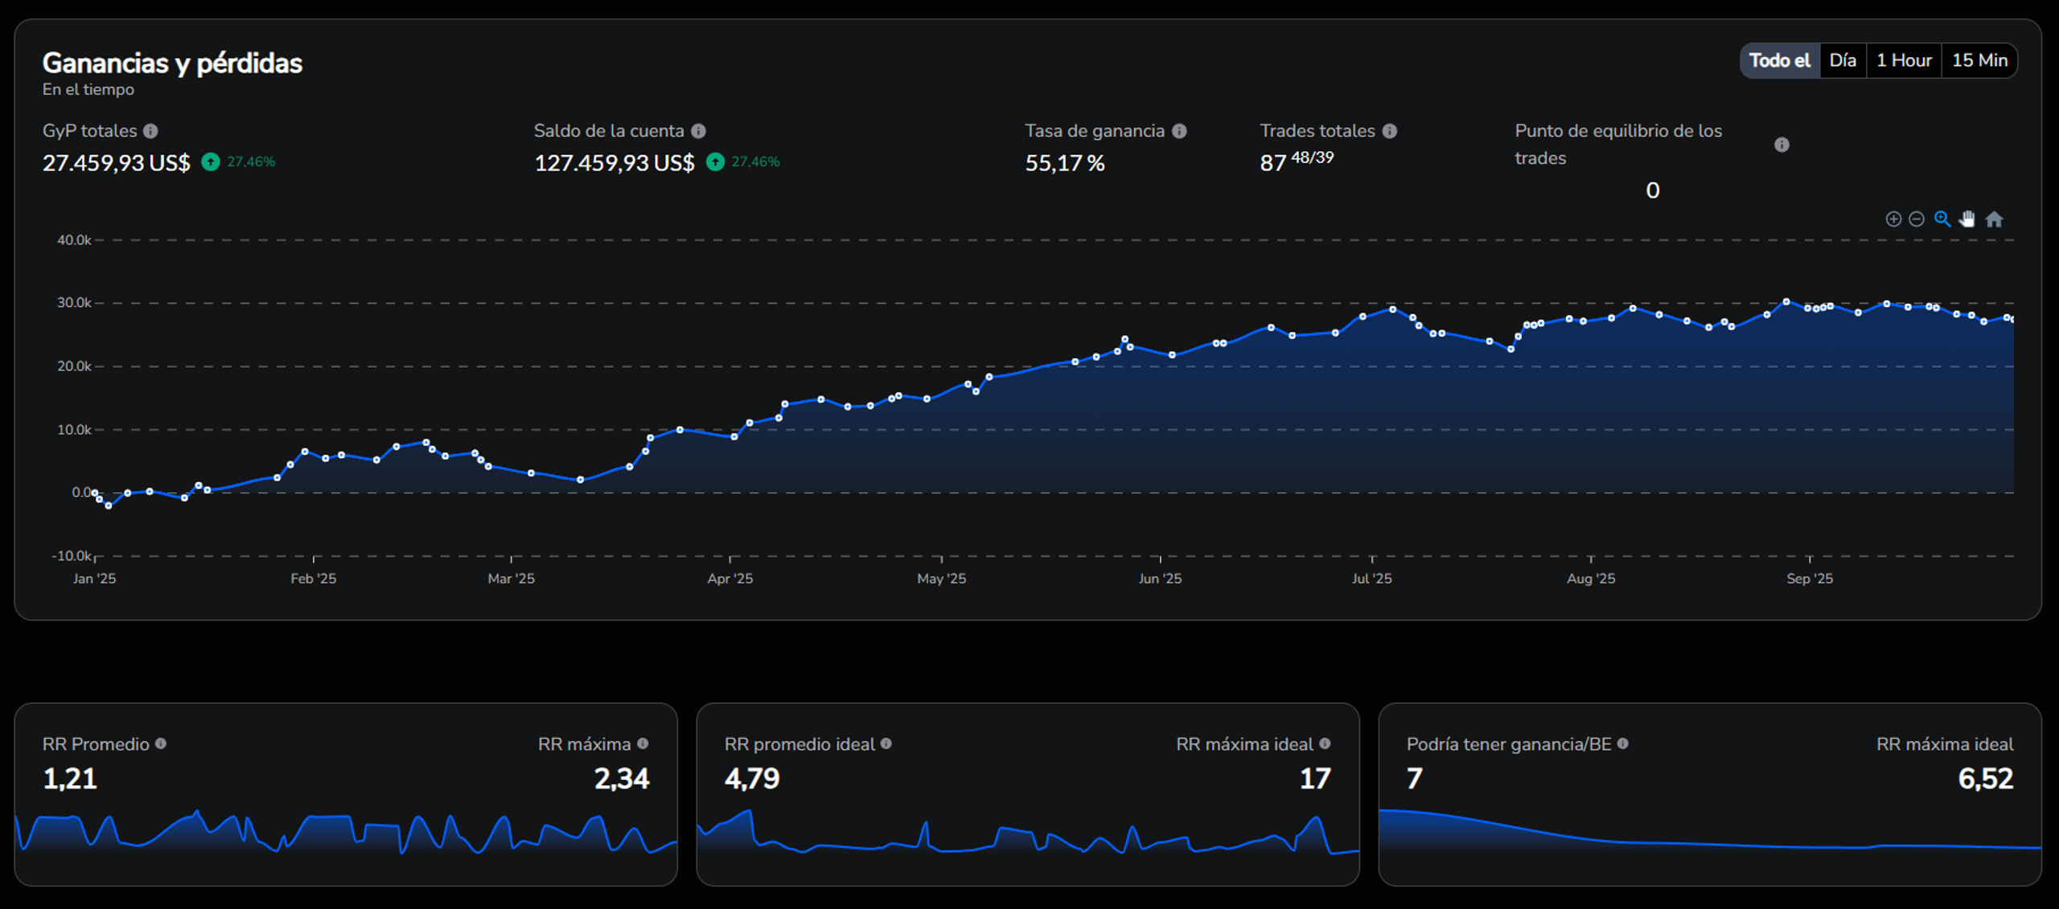Click the RR promedio ideal value 4,79
The height and width of the screenshot is (909, 2059).
(x=752, y=778)
